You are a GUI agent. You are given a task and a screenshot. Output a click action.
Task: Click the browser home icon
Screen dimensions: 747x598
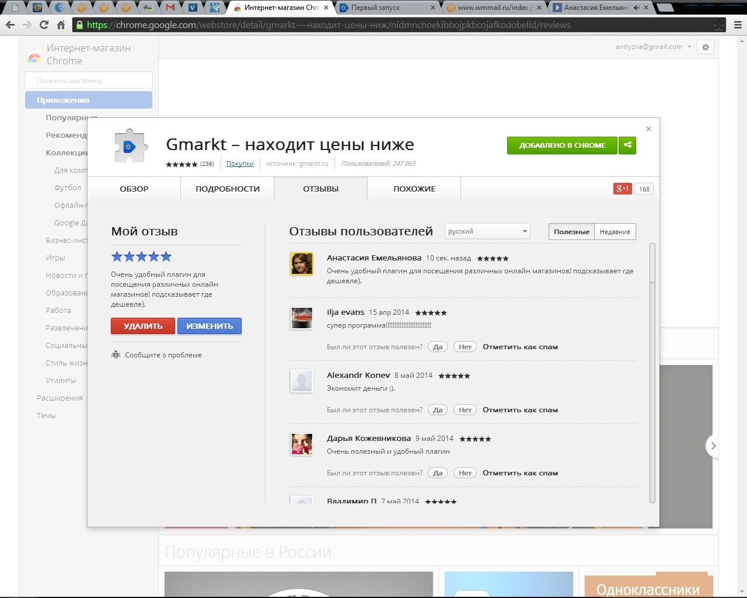61,25
